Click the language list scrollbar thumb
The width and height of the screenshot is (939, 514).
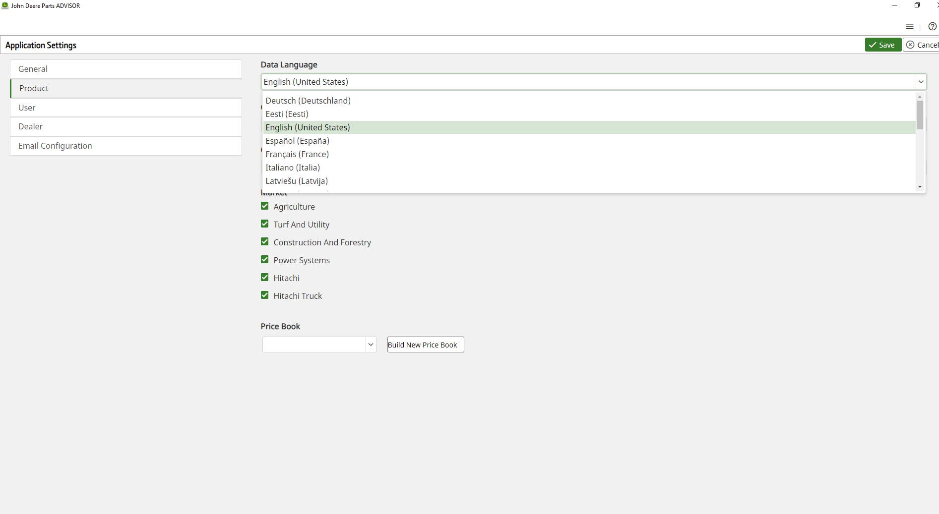(x=920, y=115)
